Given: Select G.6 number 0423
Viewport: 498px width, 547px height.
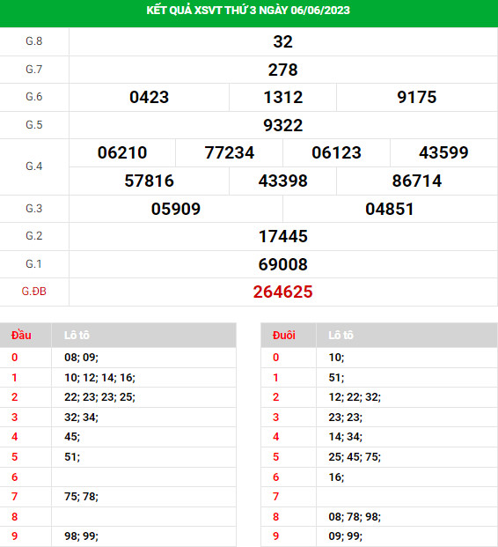Looking at the screenshot, I should [150, 97].
